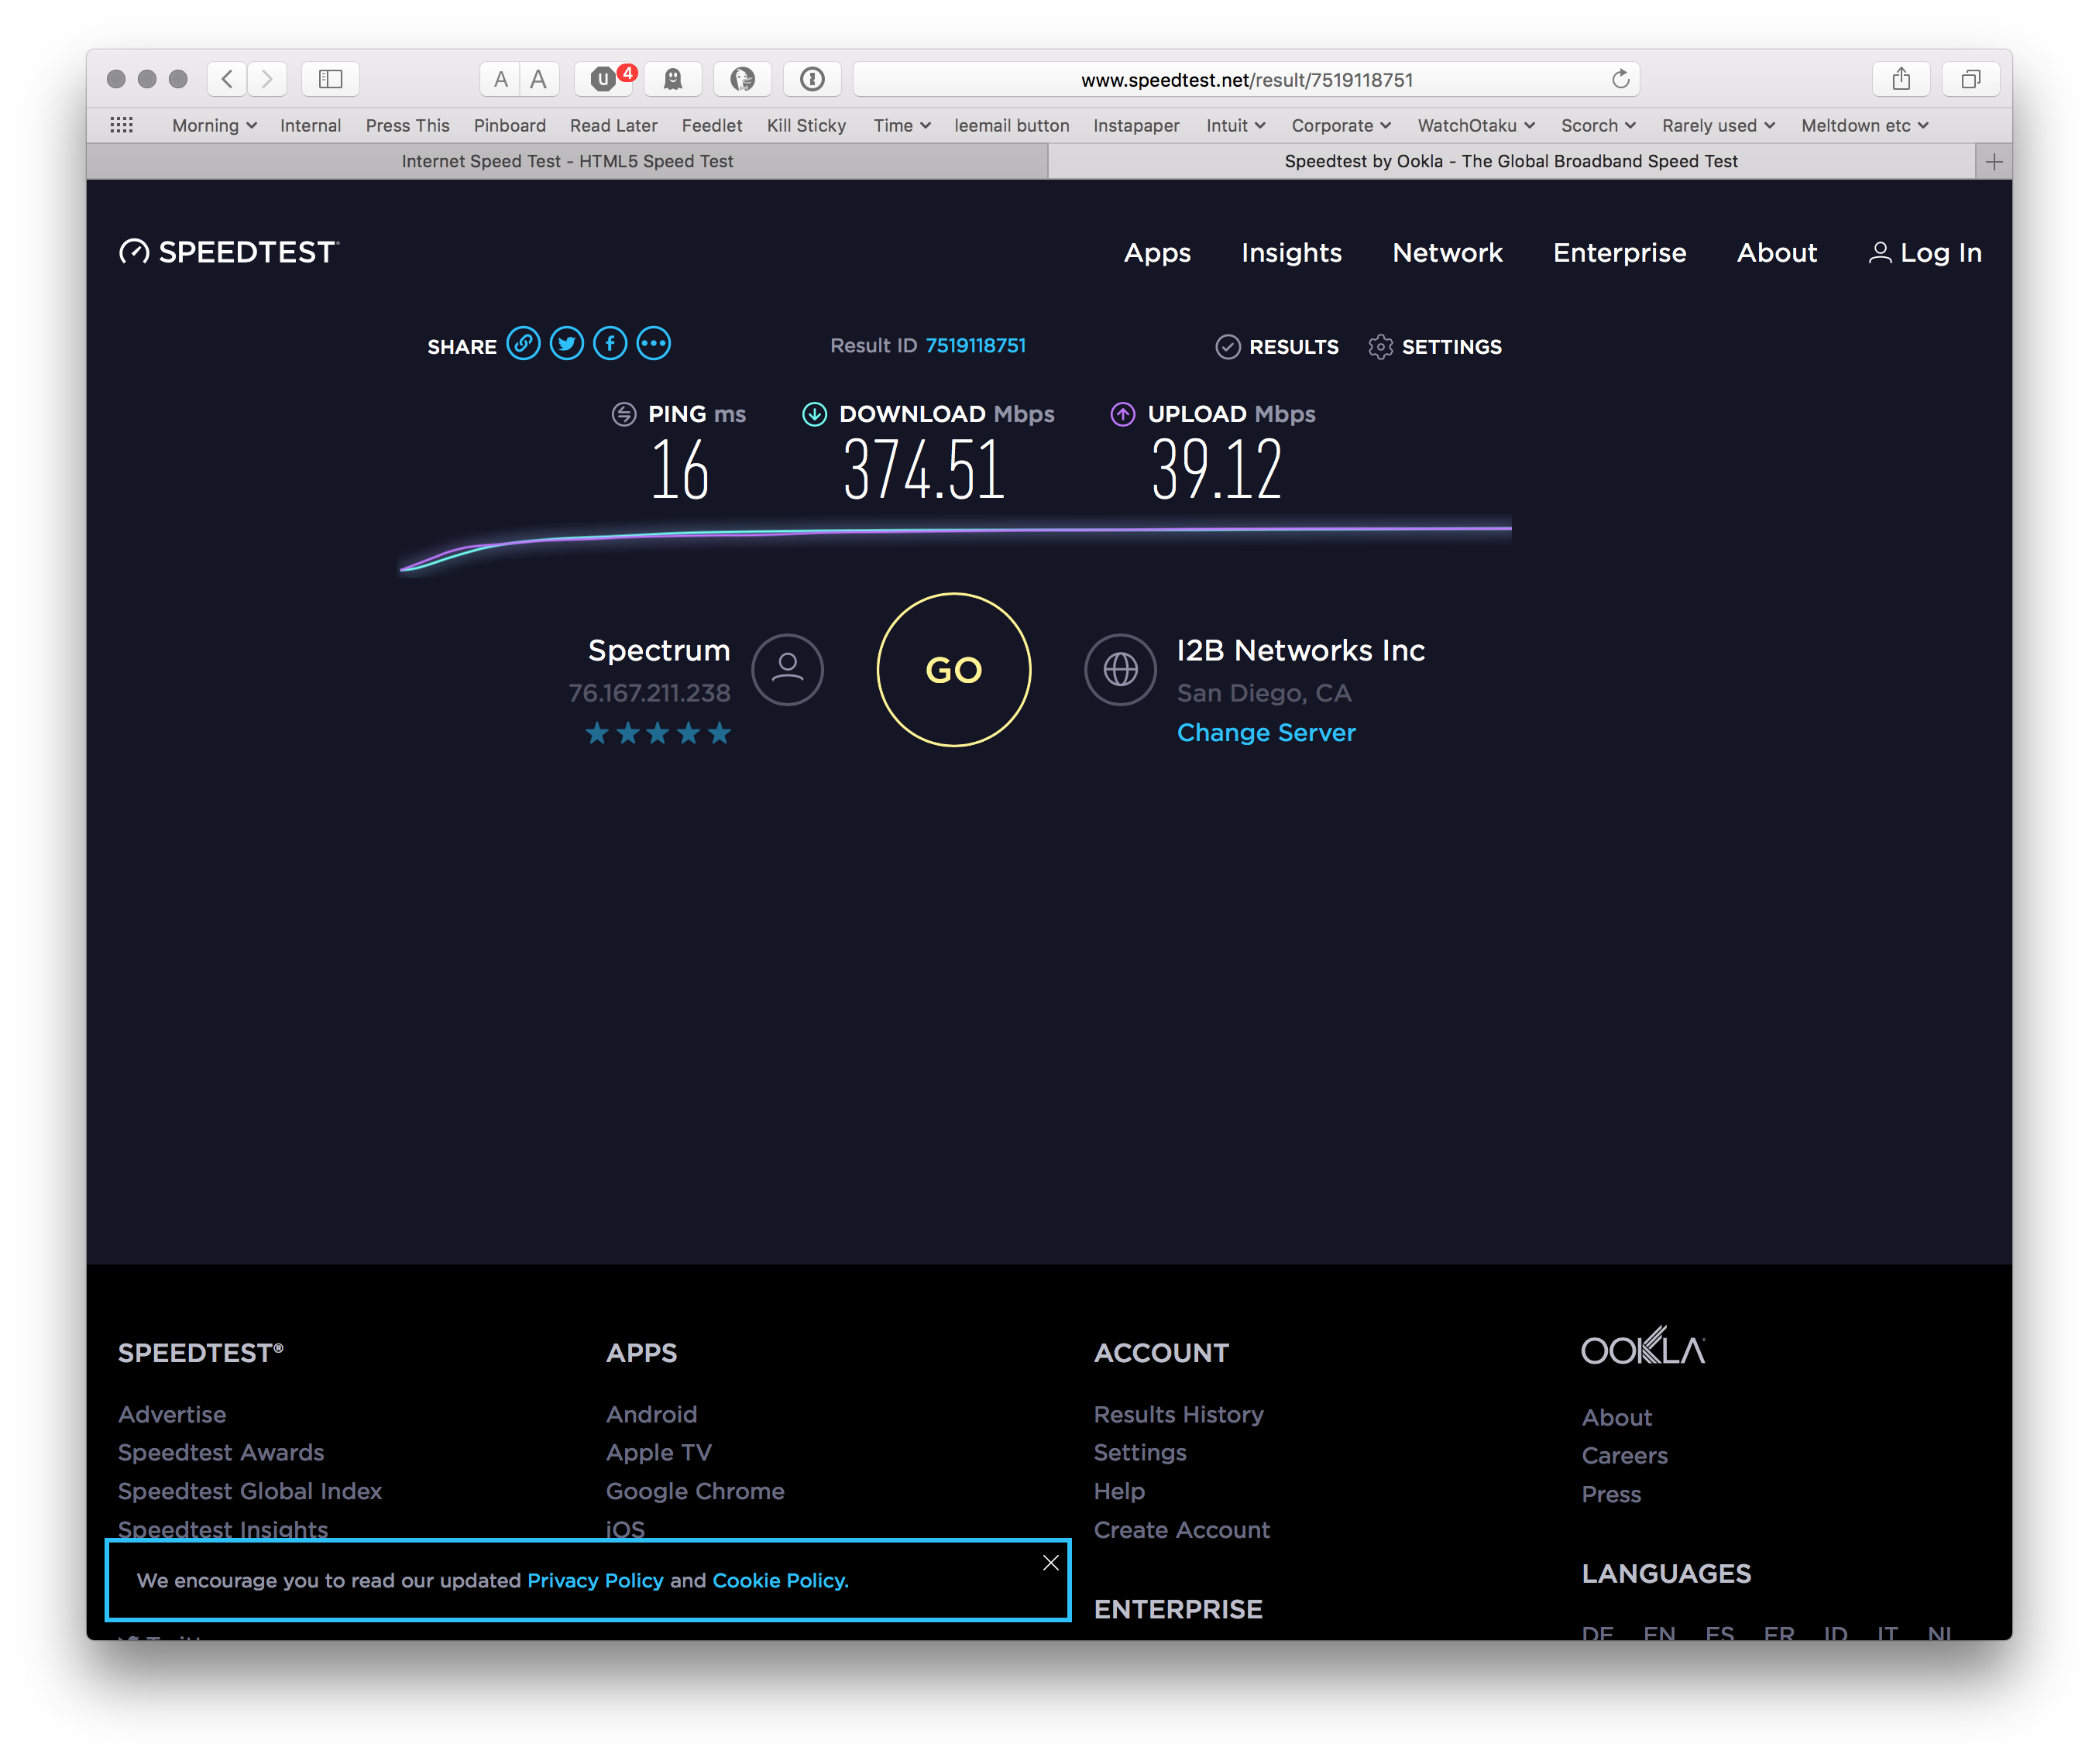Screen dimensions: 2099x1764
Task: Copy the result share link icon
Action: point(524,344)
